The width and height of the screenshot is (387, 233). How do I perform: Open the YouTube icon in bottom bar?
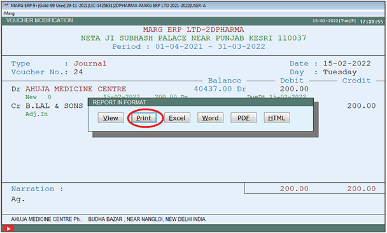pos(8,229)
